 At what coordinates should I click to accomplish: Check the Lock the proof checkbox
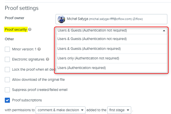click(x=7, y=70)
